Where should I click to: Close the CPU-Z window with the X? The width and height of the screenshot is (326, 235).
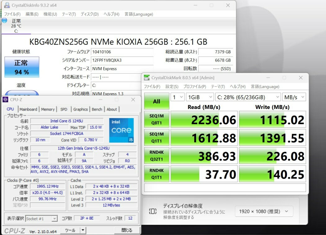(133, 100)
